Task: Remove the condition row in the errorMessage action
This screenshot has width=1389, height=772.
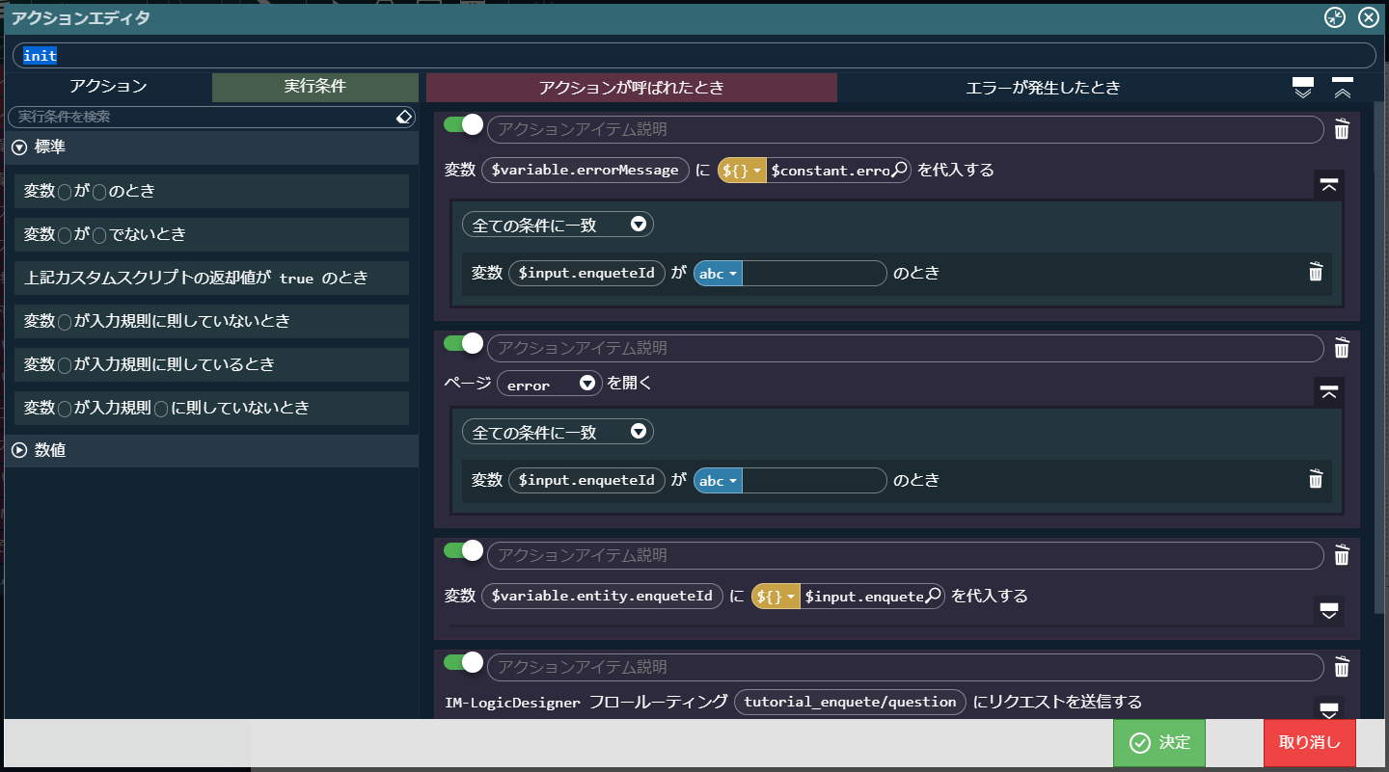Action: point(1316,272)
